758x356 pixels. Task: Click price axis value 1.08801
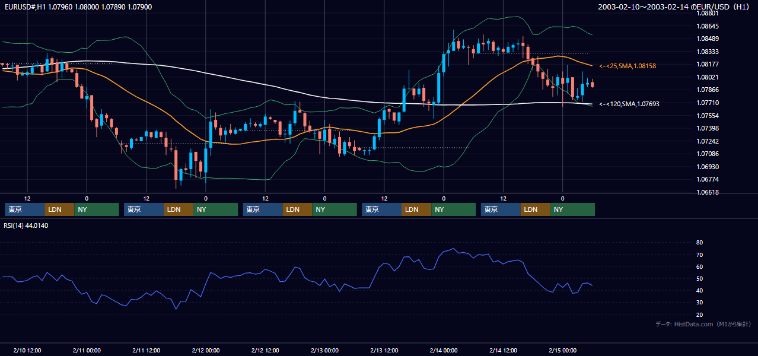click(x=708, y=13)
